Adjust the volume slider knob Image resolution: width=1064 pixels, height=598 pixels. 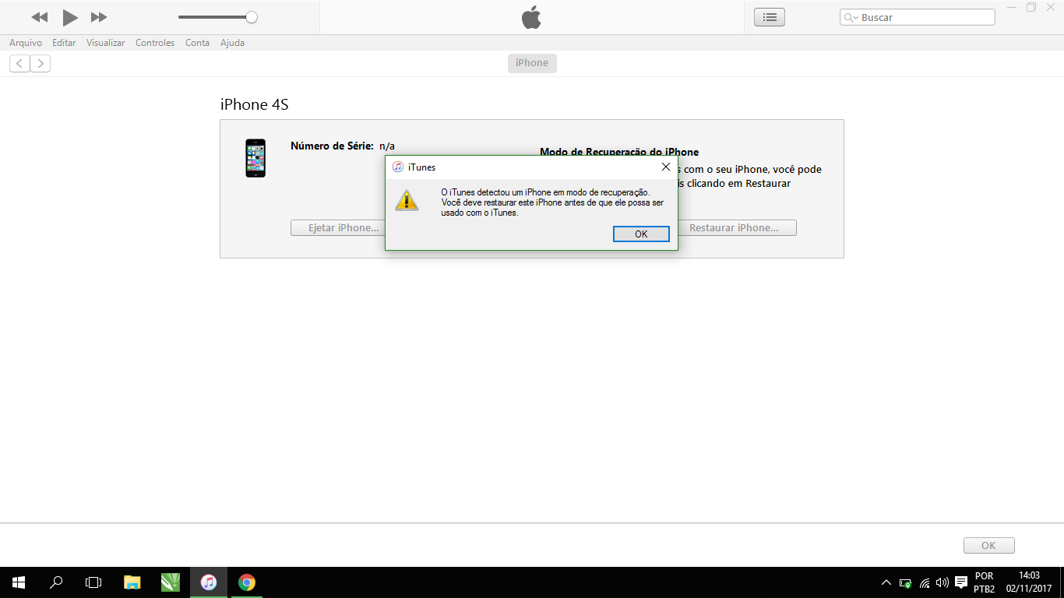point(252,17)
